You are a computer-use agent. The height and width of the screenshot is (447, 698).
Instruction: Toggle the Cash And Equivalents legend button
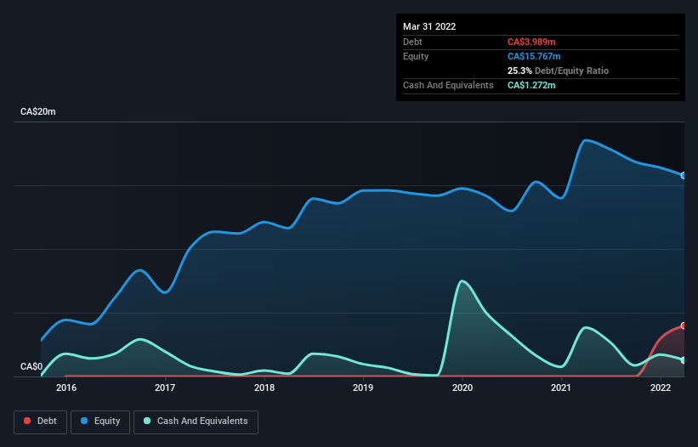click(x=196, y=422)
